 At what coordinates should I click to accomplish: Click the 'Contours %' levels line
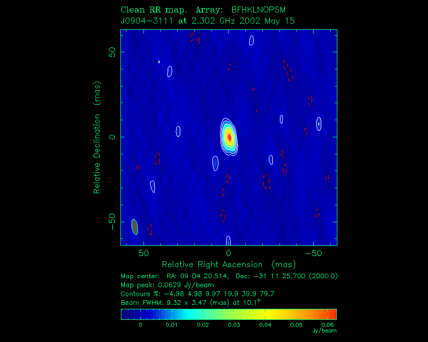[197, 294]
